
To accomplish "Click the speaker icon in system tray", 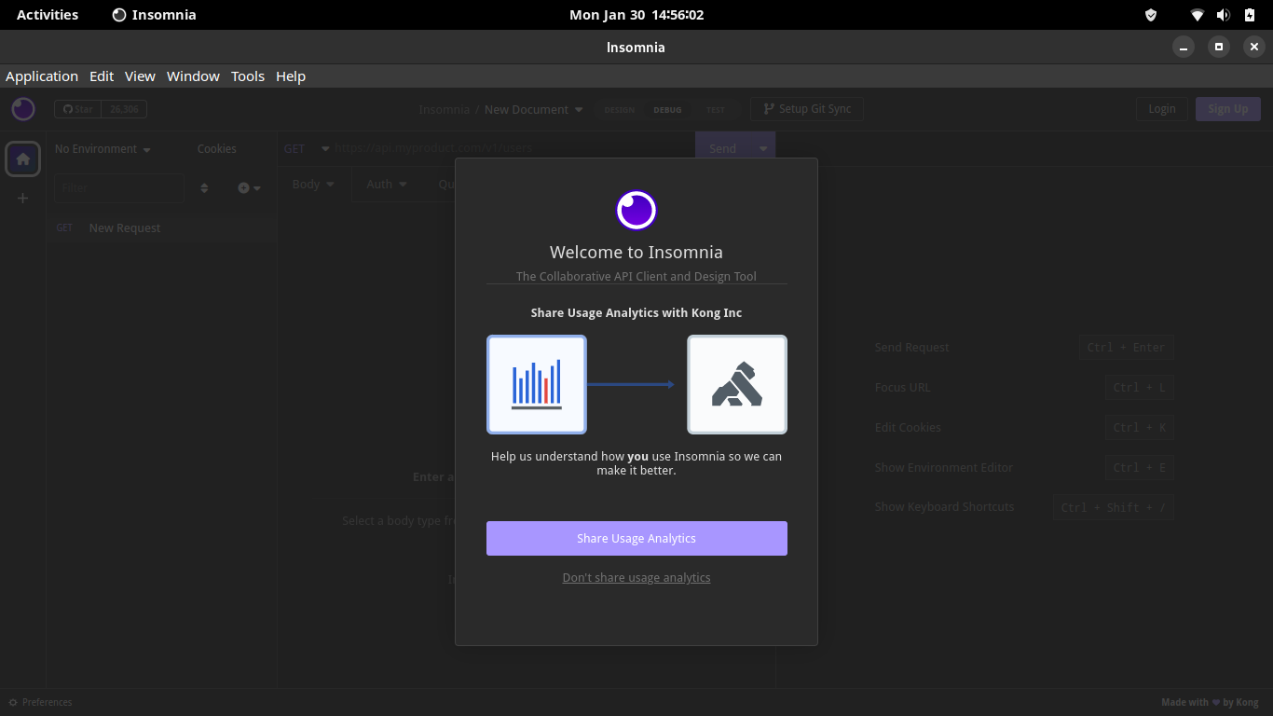I will [1222, 14].
